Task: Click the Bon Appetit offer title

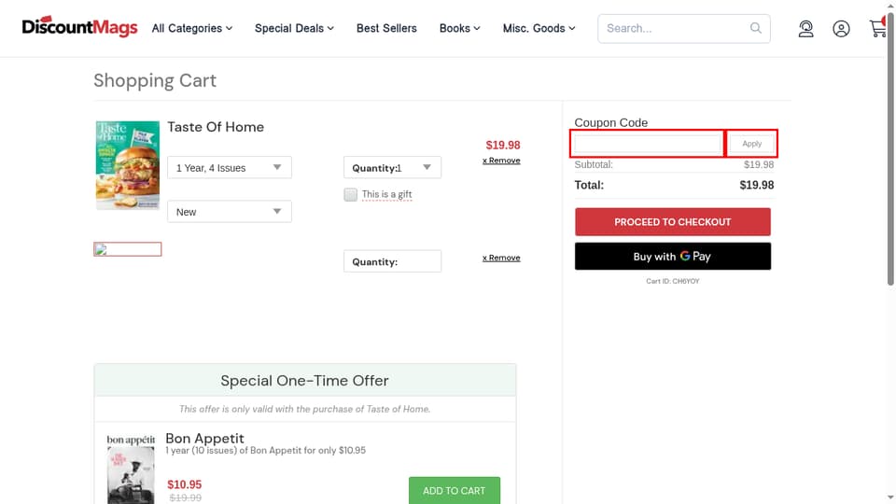Action: 204,439
